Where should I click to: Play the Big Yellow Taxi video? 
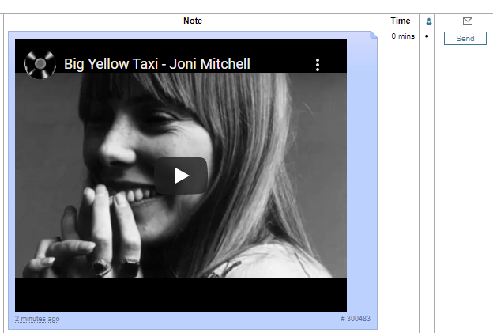point(181,176)
